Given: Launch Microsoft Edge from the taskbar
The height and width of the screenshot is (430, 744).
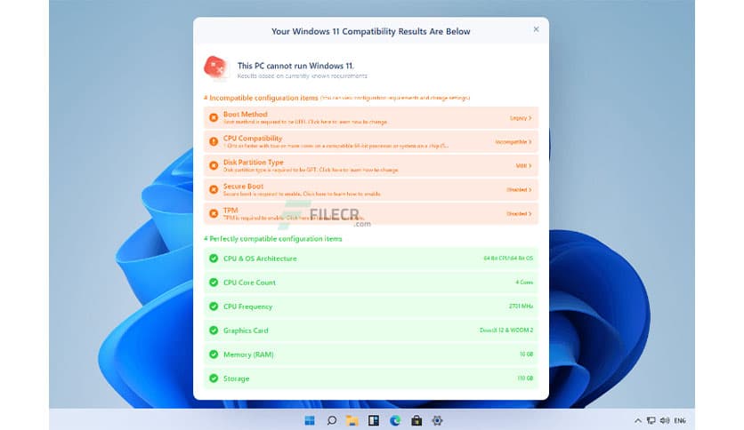Looking at the screenshot, I should [x=395, y=420].
